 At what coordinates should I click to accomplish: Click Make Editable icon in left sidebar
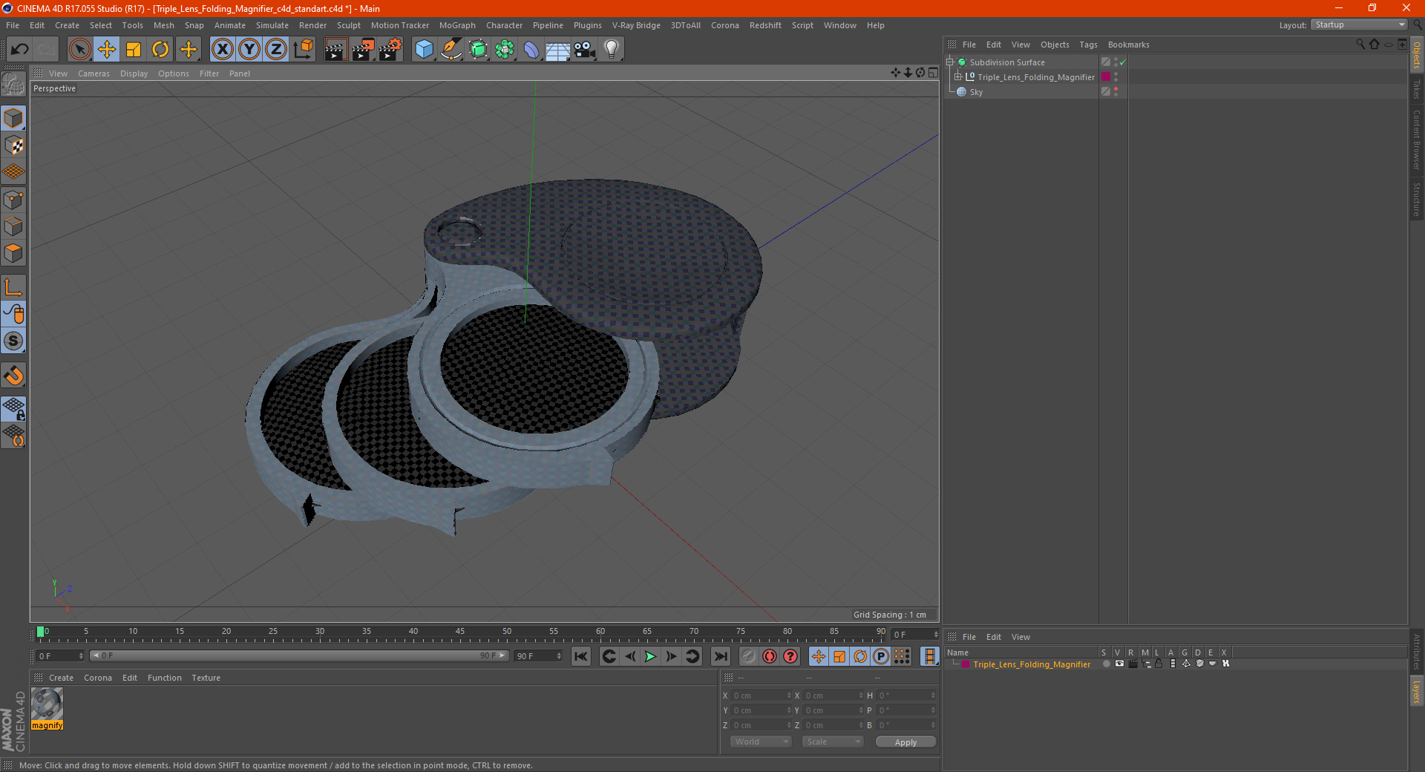click(x=13, y=85)
